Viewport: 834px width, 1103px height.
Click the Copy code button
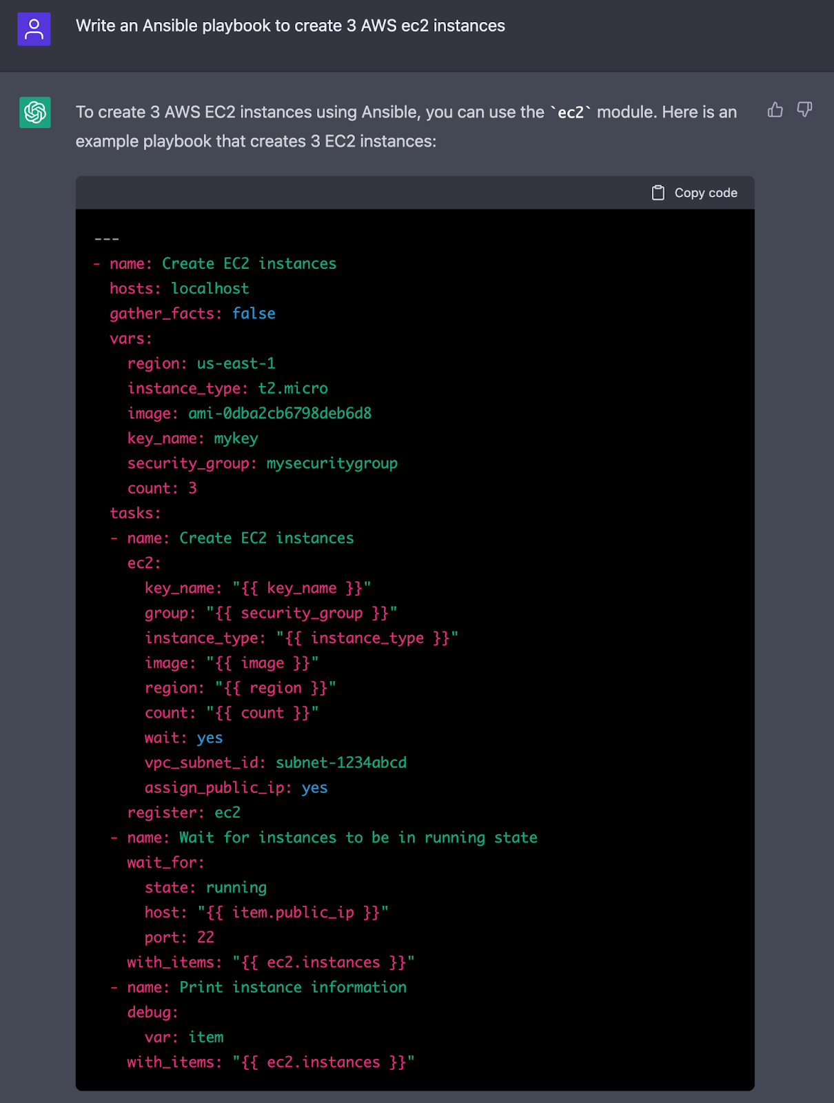click(695, 193)
